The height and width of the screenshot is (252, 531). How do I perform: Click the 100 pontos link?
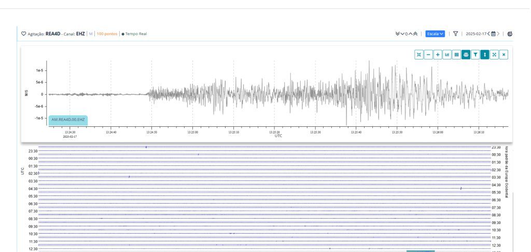point(107,34)
